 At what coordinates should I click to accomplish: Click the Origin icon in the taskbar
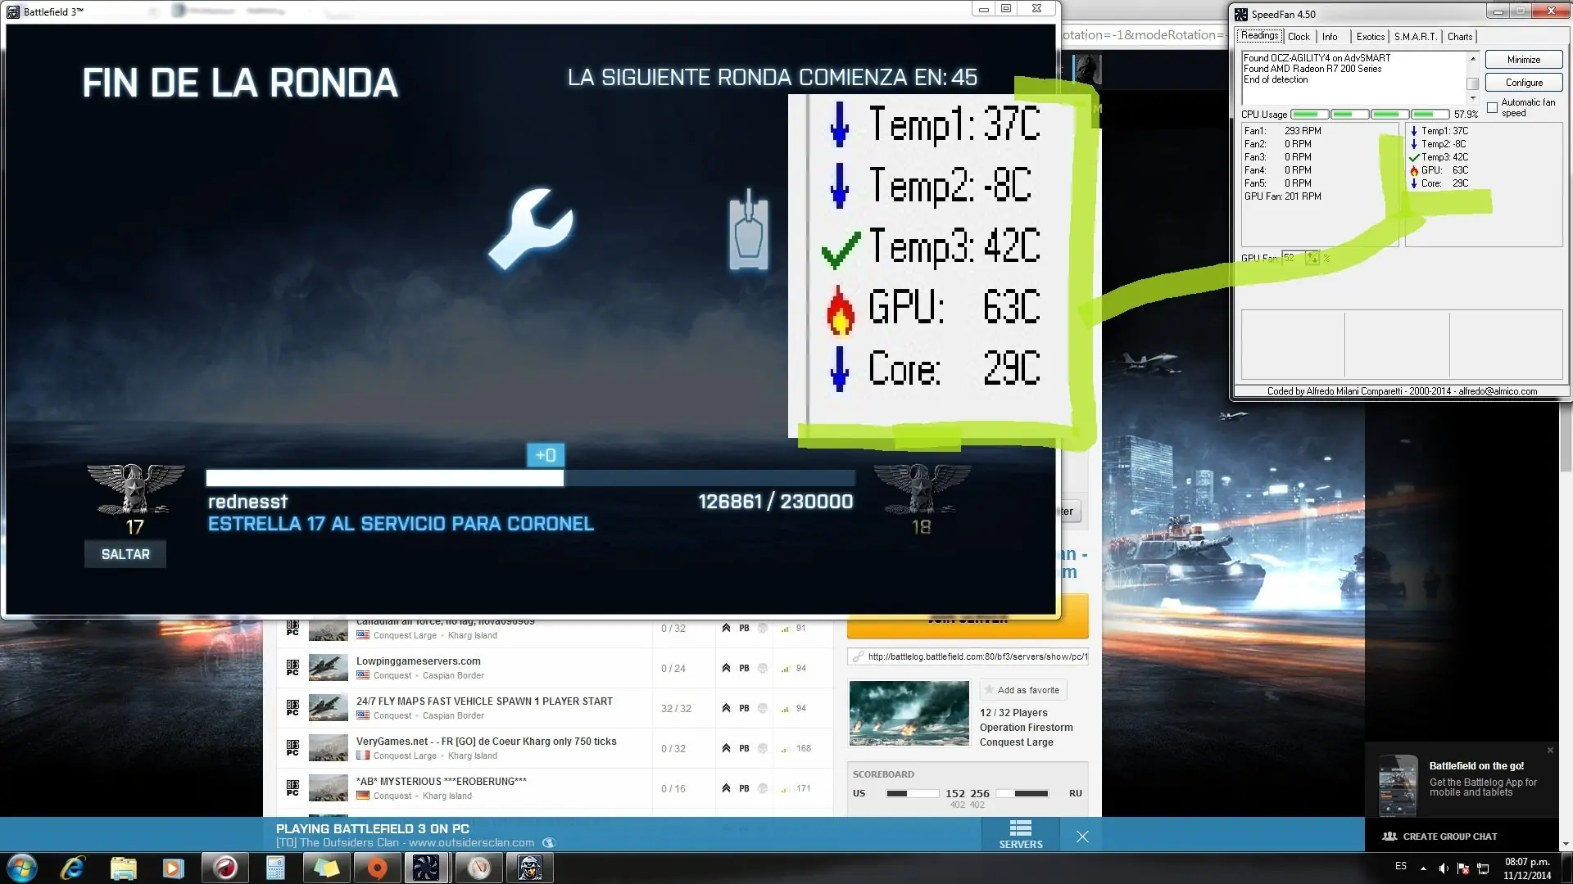[376, 868]
